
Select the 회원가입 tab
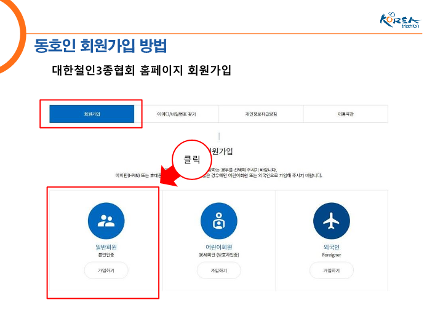(92, 114)
